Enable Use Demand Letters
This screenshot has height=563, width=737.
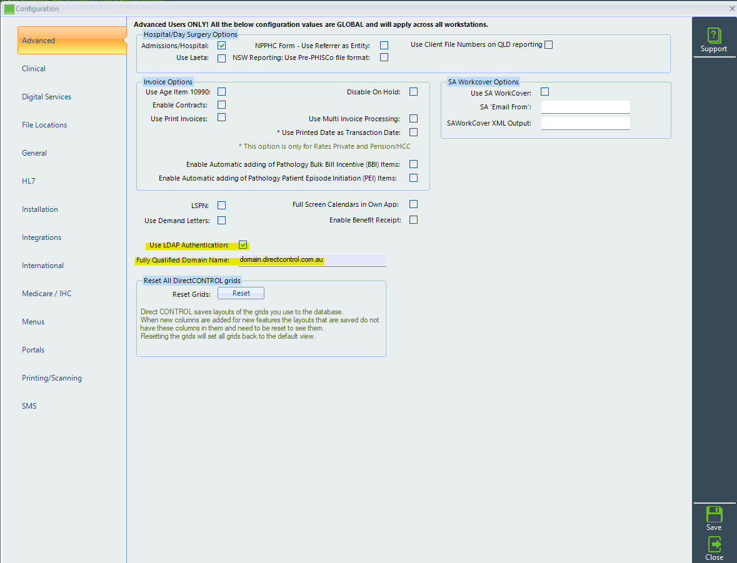221,220
